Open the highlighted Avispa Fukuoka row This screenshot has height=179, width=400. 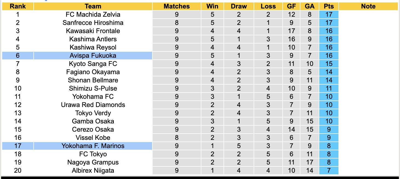pos(93,56)
